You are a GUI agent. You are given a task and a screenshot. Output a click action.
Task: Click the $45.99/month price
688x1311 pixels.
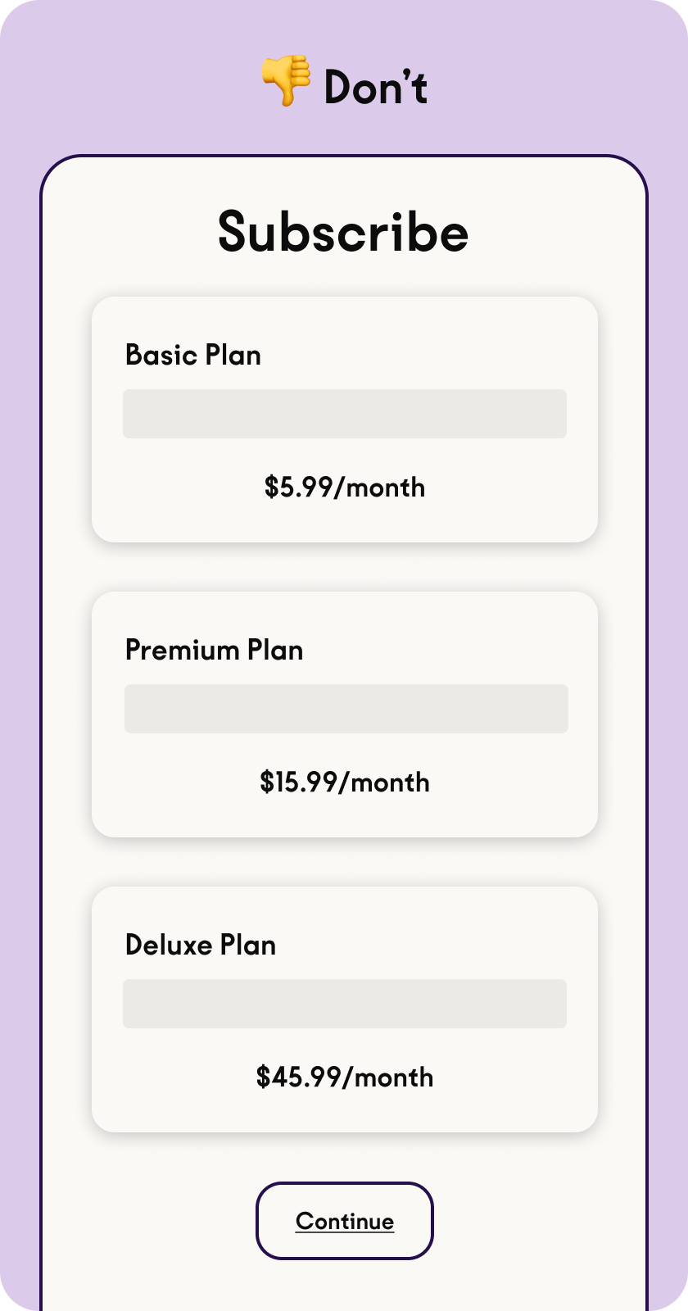pyautogui.click(x=345, y=1077)
